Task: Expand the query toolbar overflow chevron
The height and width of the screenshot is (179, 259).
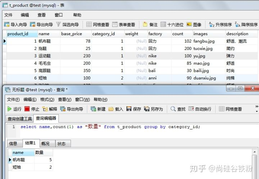Action: point(257,107)
